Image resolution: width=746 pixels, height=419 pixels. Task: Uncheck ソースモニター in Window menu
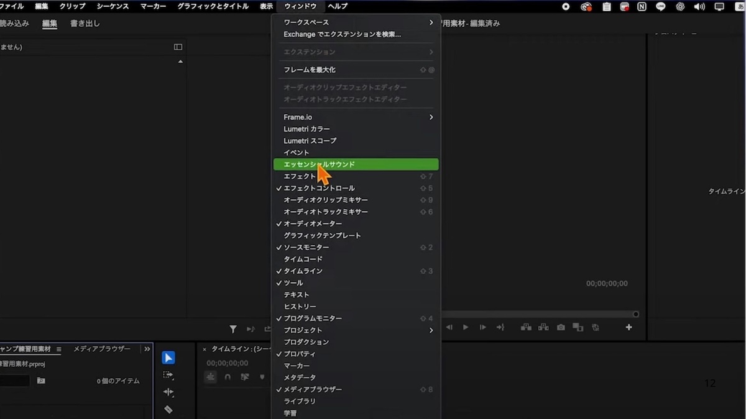[x=356, y=247]
